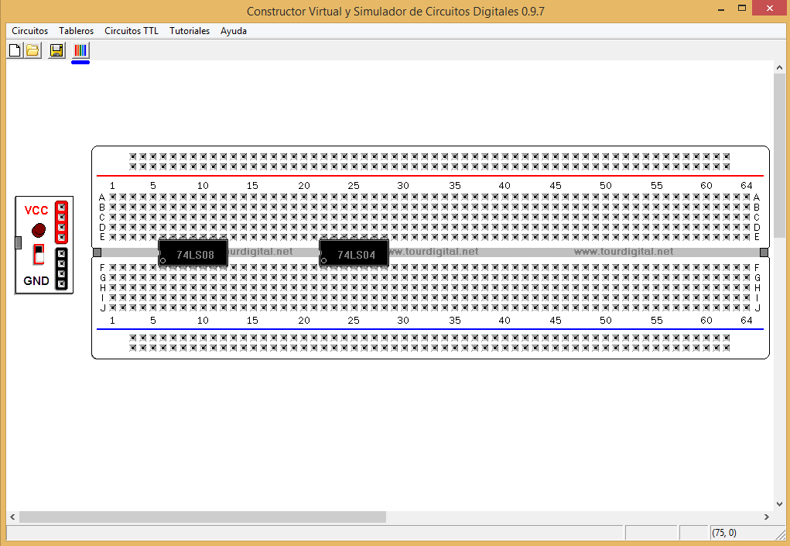Select the 74LS04 chip on breadboard

pyautogui.click(x=354, y=253)
